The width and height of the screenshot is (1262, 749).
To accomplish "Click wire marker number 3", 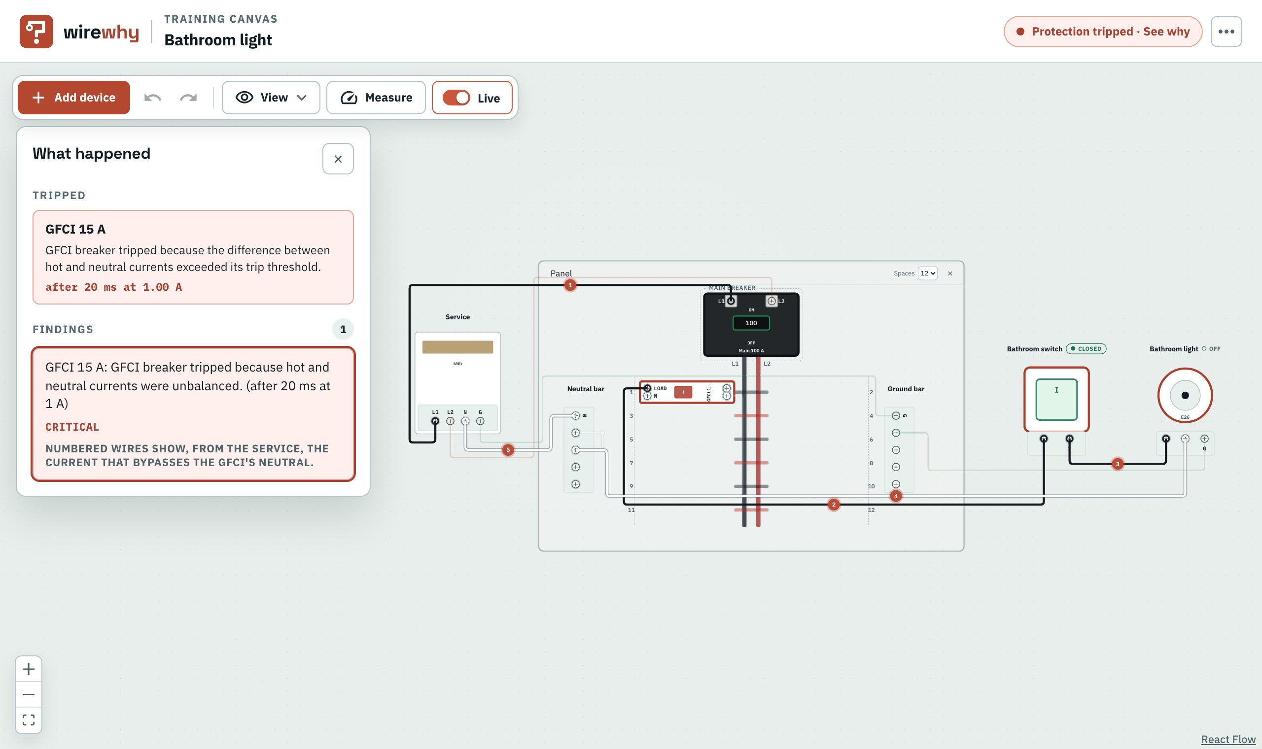I will tap(1117, 464).
